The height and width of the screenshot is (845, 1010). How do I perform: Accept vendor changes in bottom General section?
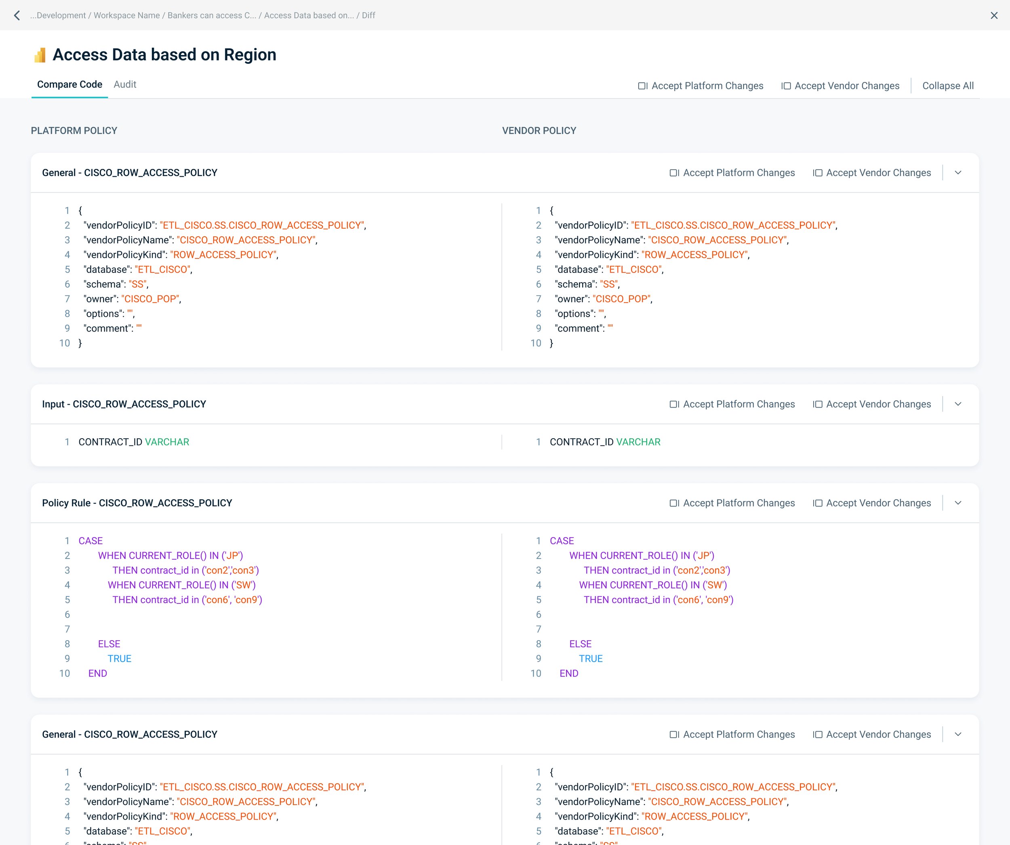871,734
